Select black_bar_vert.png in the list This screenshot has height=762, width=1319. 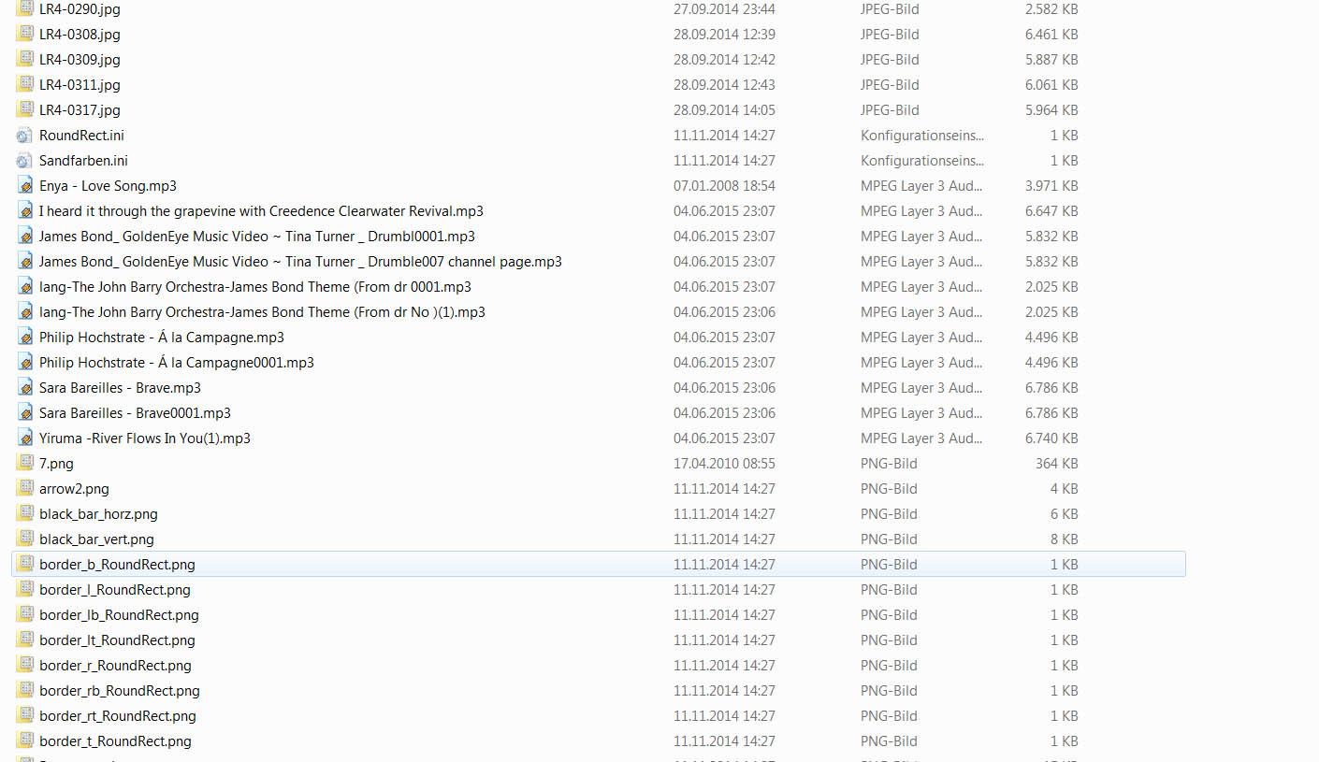[96, 539]
